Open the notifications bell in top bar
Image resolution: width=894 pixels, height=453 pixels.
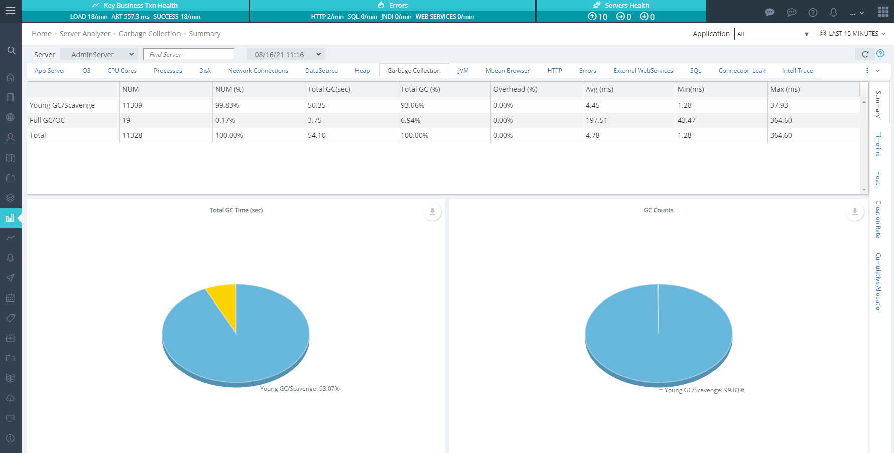833,13
